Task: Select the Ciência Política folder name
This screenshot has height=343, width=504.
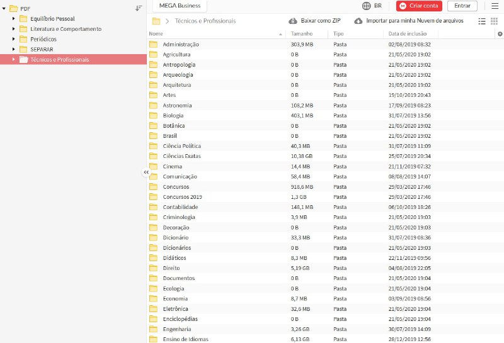Action: [x=181, y=146]
